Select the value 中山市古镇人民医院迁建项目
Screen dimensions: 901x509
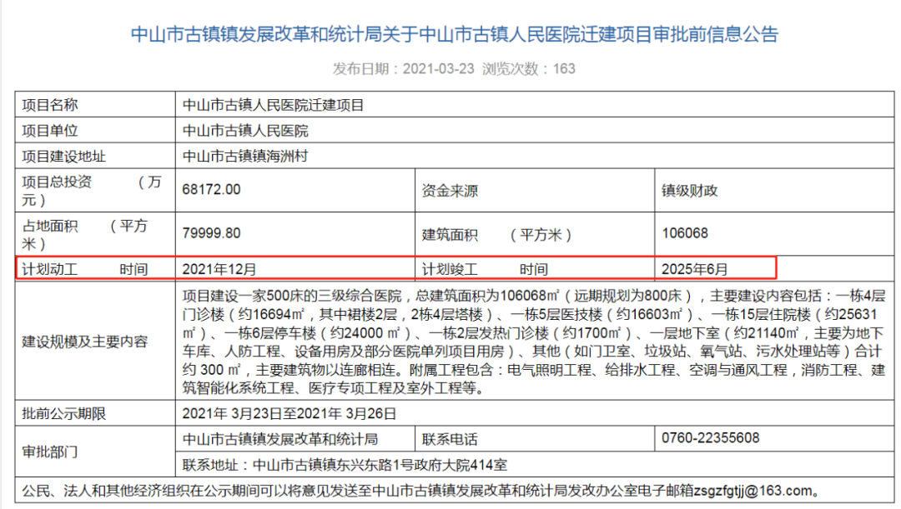pos(273,105)
